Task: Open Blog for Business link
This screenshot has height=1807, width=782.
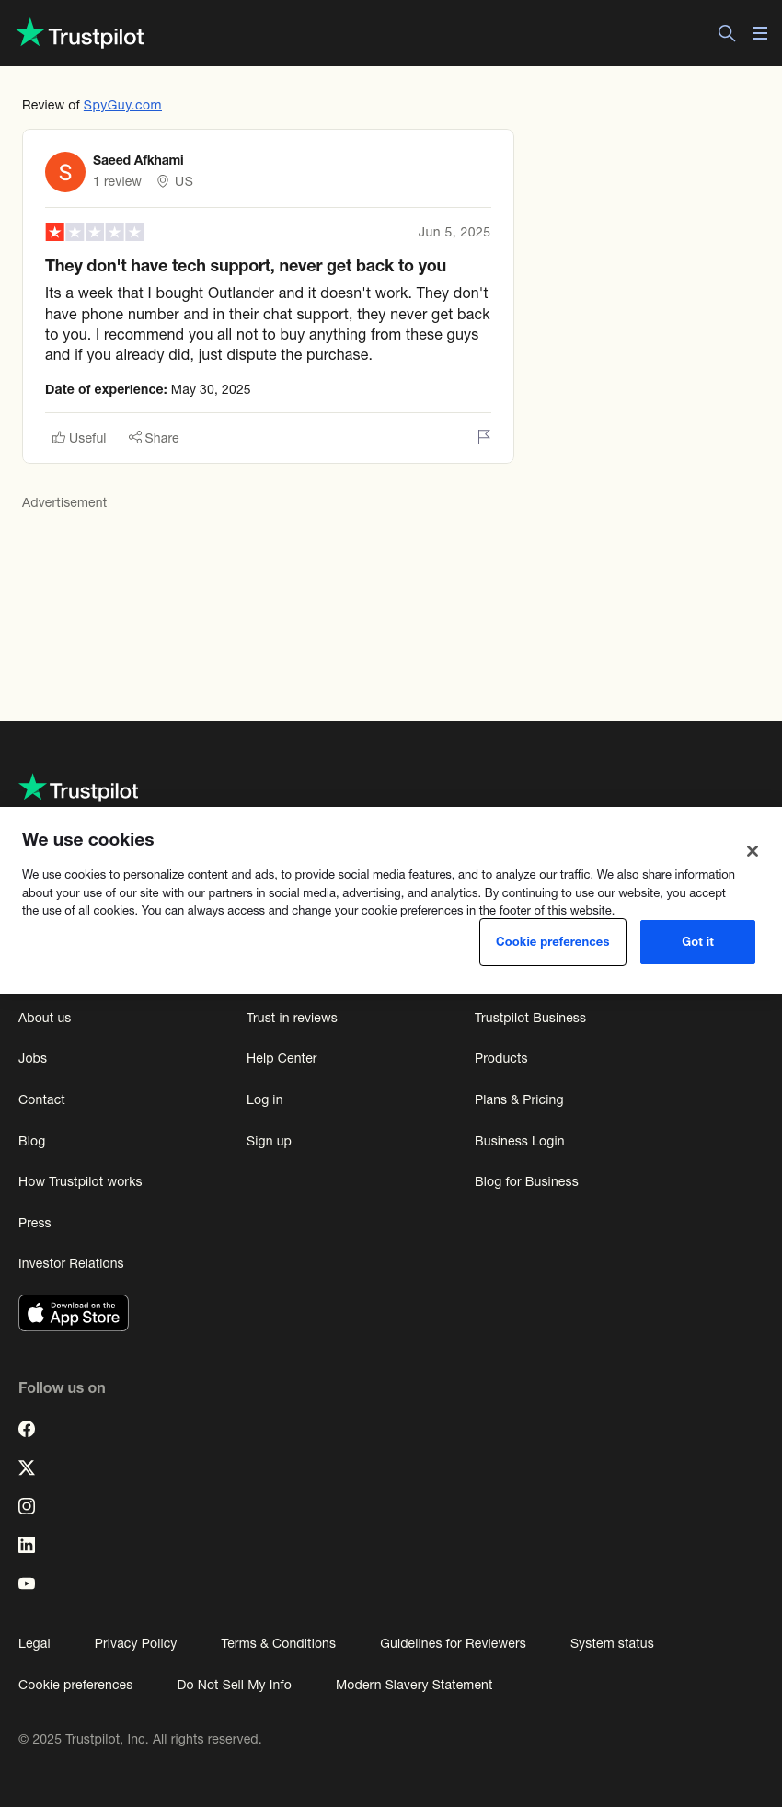Action: pyautogui.click(x=526, y=1181)
